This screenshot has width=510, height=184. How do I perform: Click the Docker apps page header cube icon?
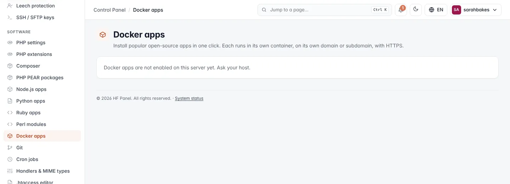tap(103, 35)
